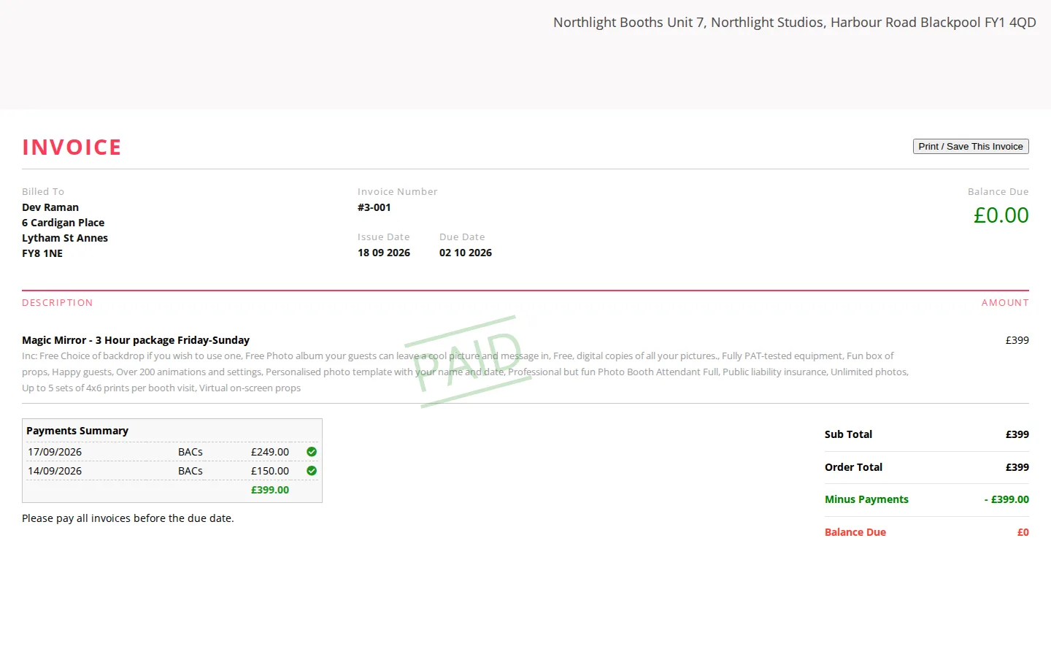The width and height of the screenshot is (1051, 657).
Task: Click the red £0 balance value
Action: [x=1023, y=532]
